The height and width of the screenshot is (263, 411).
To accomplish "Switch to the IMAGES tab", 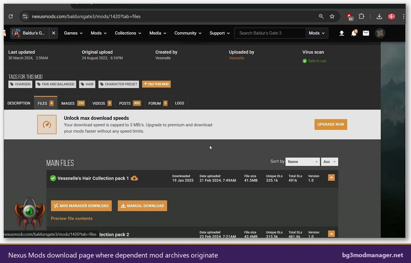I will (x=73, y=103).
